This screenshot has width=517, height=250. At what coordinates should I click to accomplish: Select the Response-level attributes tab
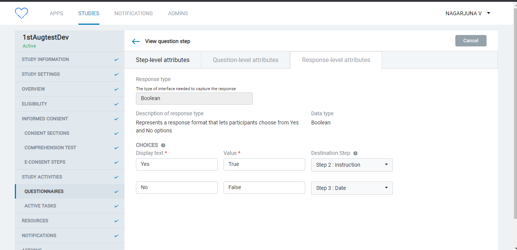click(x=336, y=60)
